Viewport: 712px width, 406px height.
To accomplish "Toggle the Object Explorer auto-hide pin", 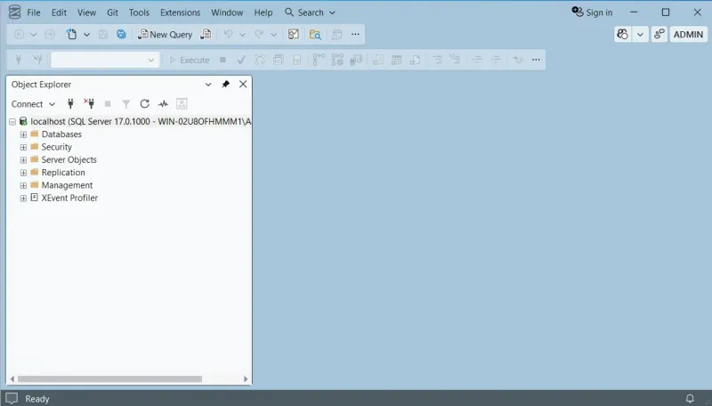I will pos(225,85).
